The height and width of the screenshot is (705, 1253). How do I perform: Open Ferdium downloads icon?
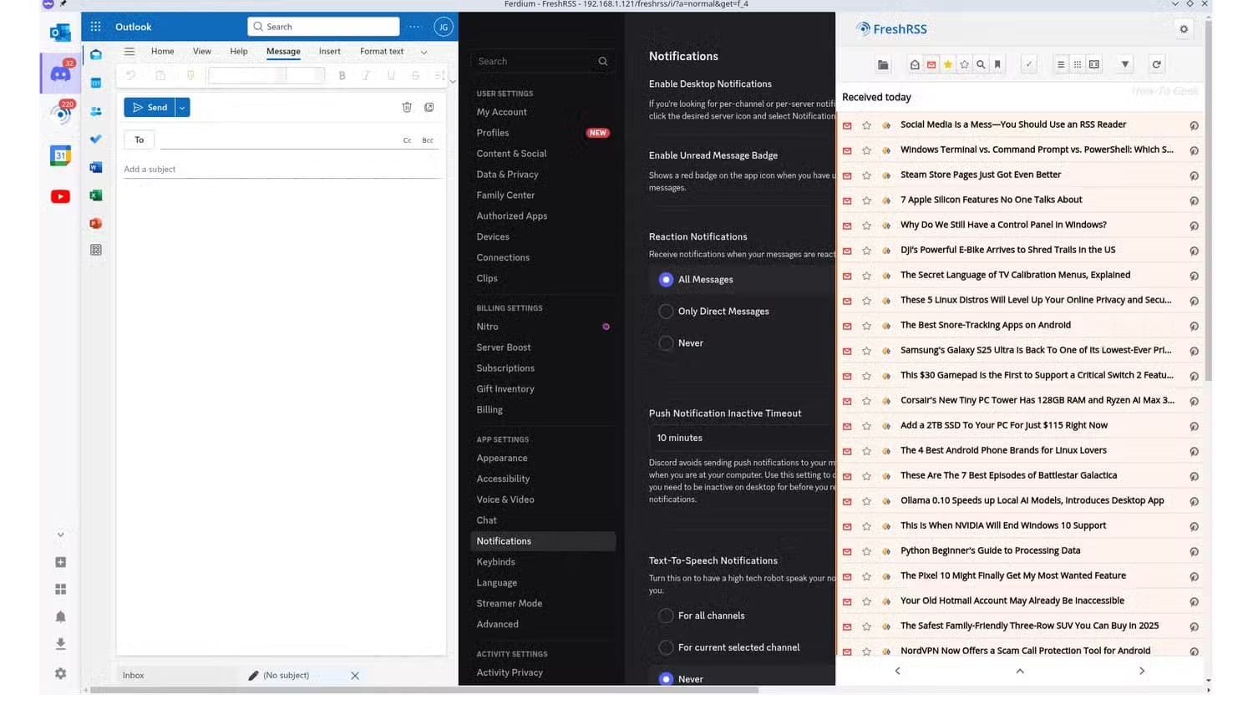click(x=60, y=644)
